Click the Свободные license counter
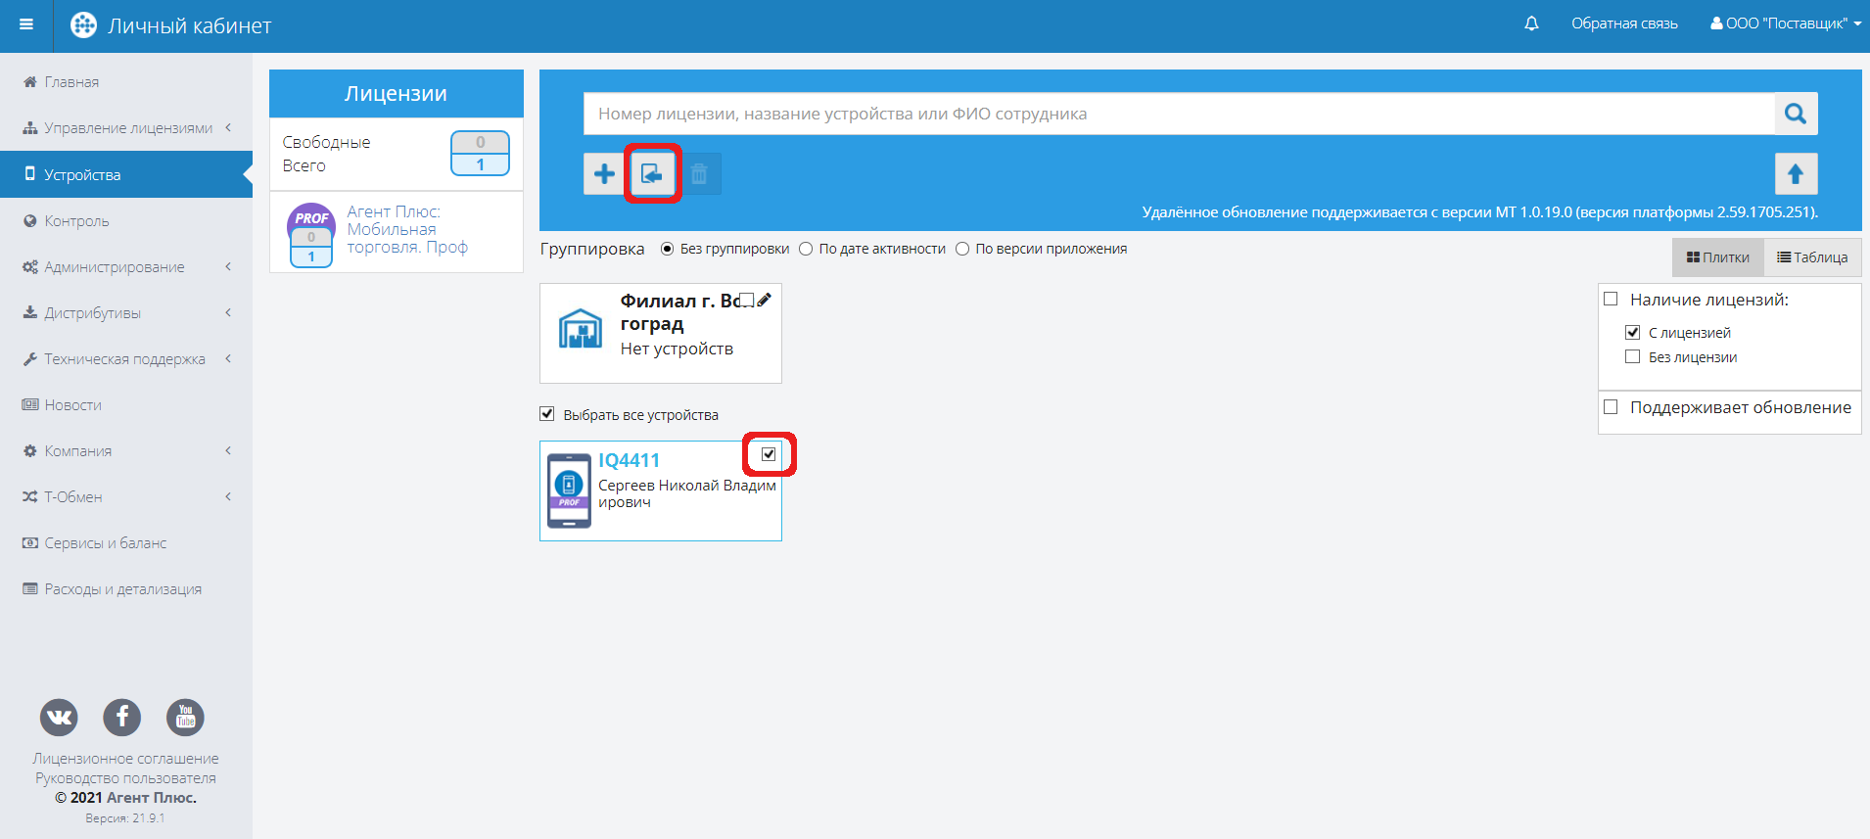The height and width of the screenshot is (839, 1870). click(x=480, y=142)
